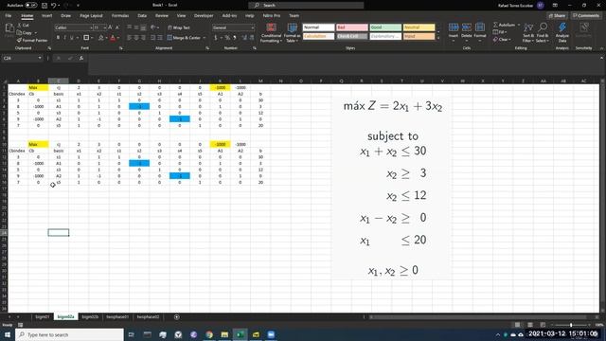Apply the Bad cell style
This screenshot has height=341, width=606.
pos(351,27)
